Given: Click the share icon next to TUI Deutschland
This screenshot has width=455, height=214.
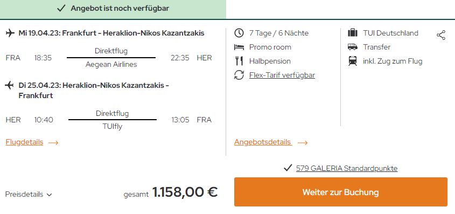Looking at the screenshot, I should (x=441, y=35).
